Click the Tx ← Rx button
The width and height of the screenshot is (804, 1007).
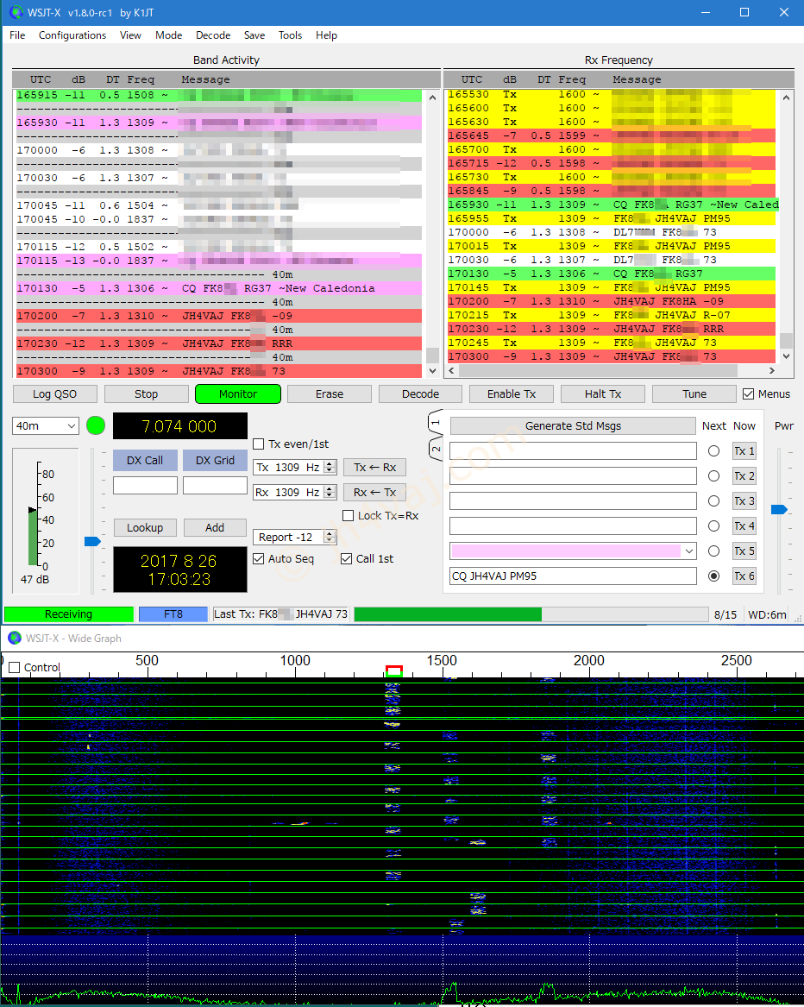point(375,467)
